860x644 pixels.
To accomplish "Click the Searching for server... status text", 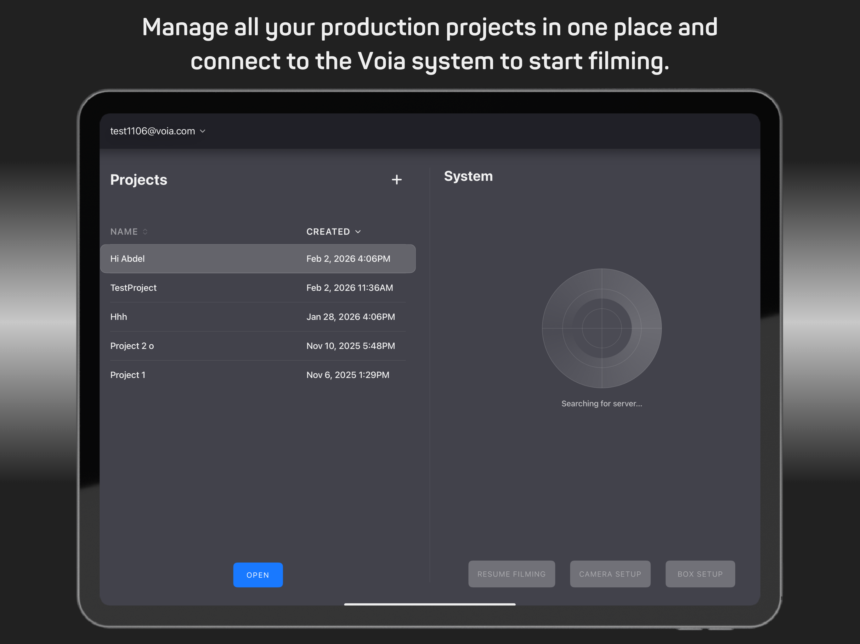I will (x=602, y=403).
